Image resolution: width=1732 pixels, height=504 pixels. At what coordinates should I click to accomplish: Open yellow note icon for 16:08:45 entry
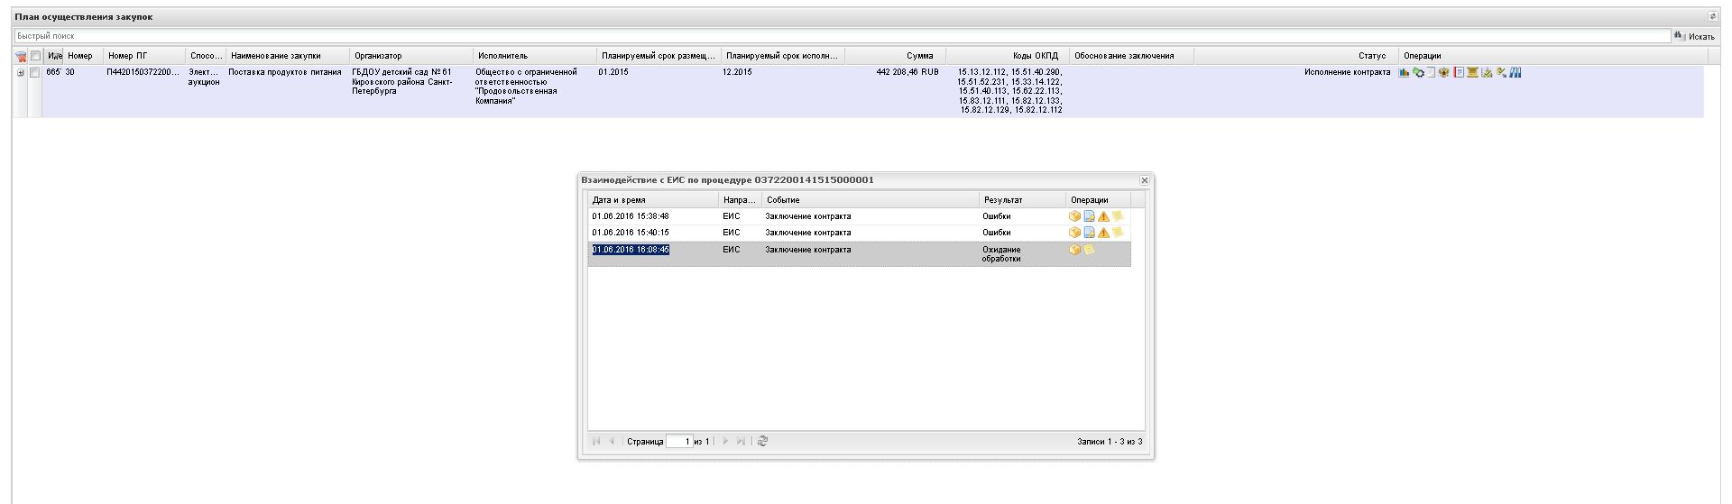(x=1089, y=250)
